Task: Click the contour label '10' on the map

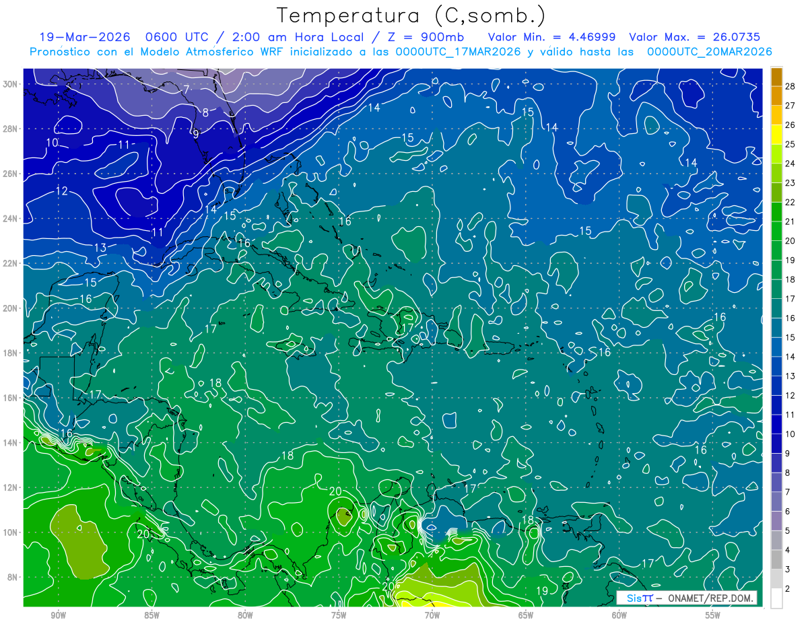Action: tap(53, 143)
